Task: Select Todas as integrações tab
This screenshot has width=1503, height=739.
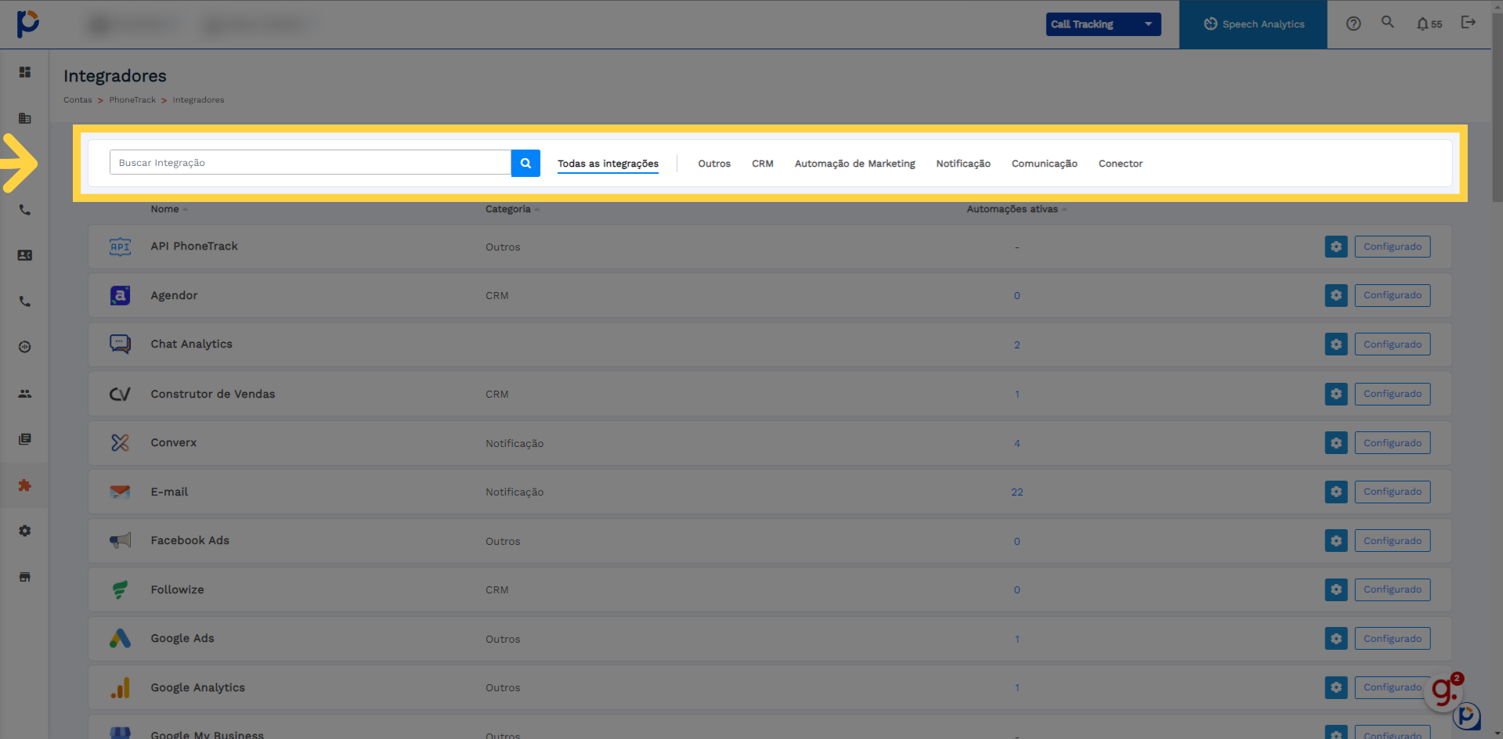Action: coord(608,164)
